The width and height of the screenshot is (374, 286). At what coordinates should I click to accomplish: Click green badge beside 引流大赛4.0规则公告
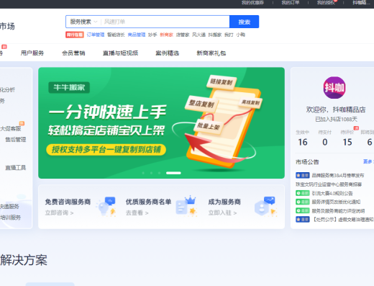(302, 193)
